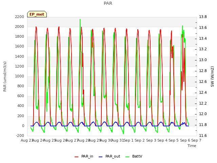The height and width of the screenshot is (163, 217).
Task: Click the 12.4 right axis tick
Action: coord(203,92)
